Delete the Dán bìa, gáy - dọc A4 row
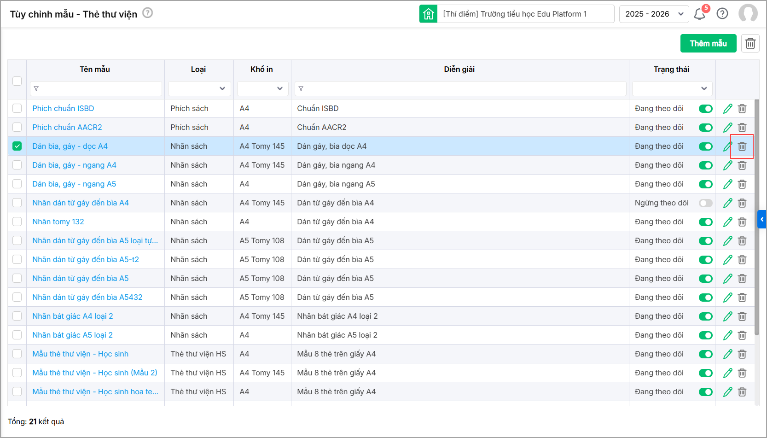Viewport: 767px width, 438px height. [x=742, y=146]
